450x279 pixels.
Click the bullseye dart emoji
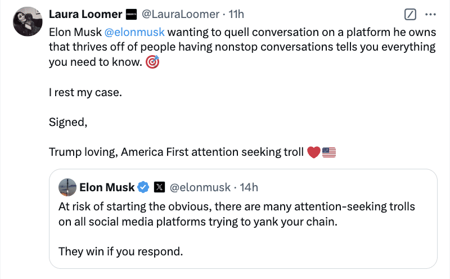(x=152, y=62)
